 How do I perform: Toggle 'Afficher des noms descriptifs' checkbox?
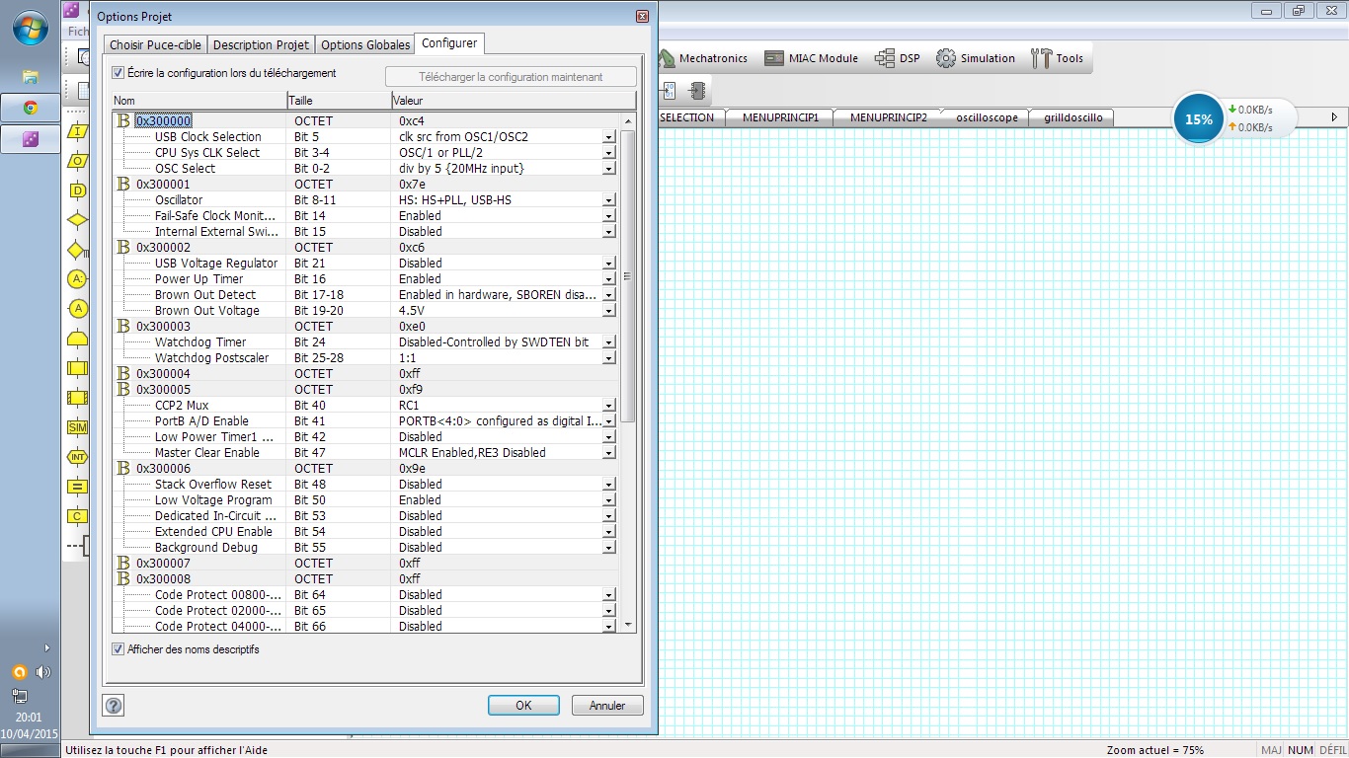coord(119,649)
